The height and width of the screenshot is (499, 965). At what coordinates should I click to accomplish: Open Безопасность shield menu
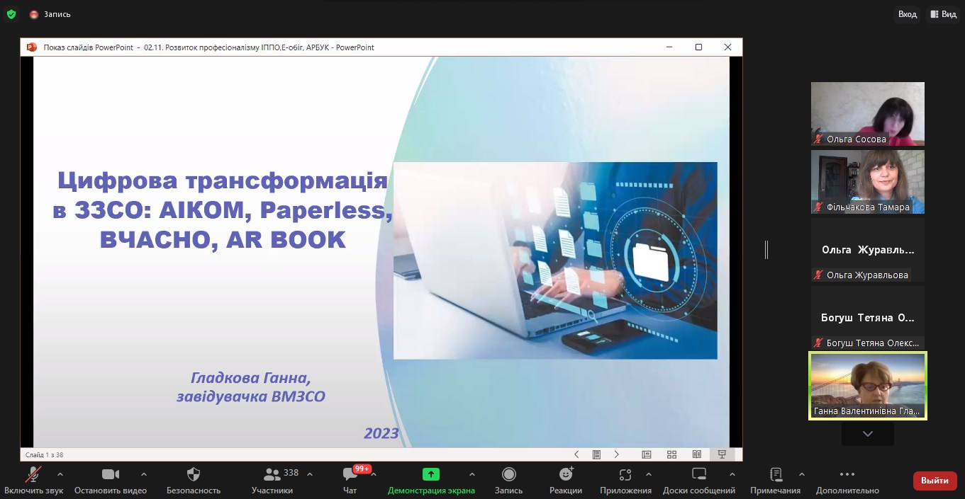point(194,481)
